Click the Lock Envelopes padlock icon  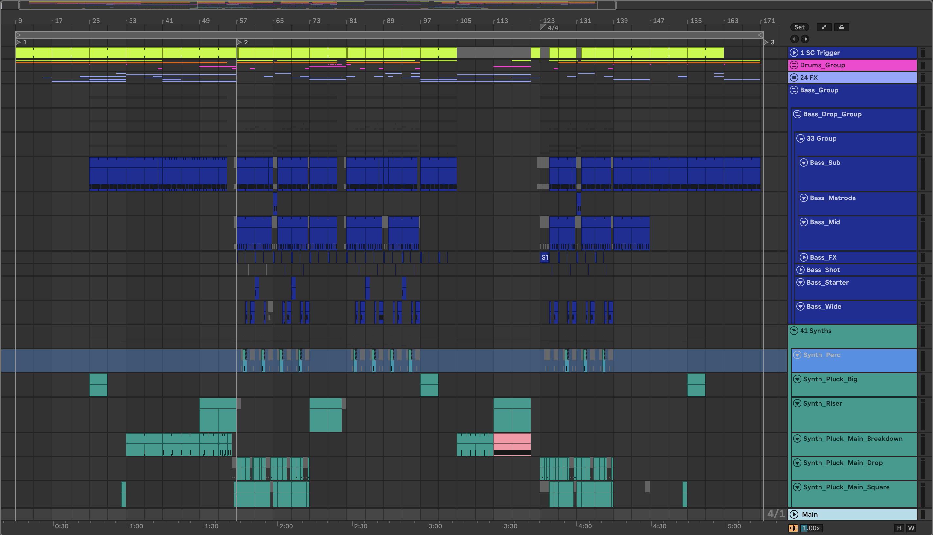point(841,27)
